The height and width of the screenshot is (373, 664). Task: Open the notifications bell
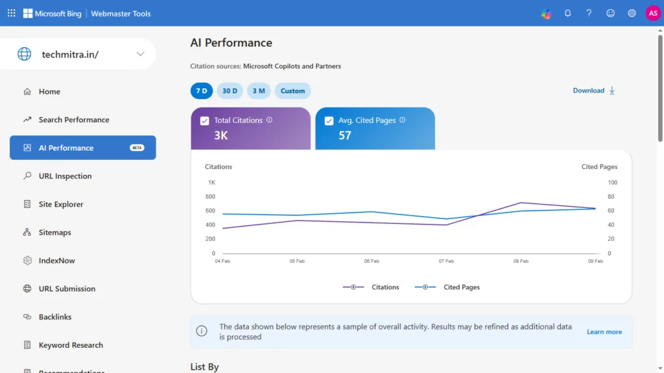pyautogui.click(x=567, y=13)
